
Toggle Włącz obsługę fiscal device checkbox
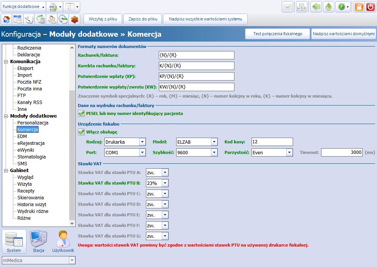[x=81, y=132]
